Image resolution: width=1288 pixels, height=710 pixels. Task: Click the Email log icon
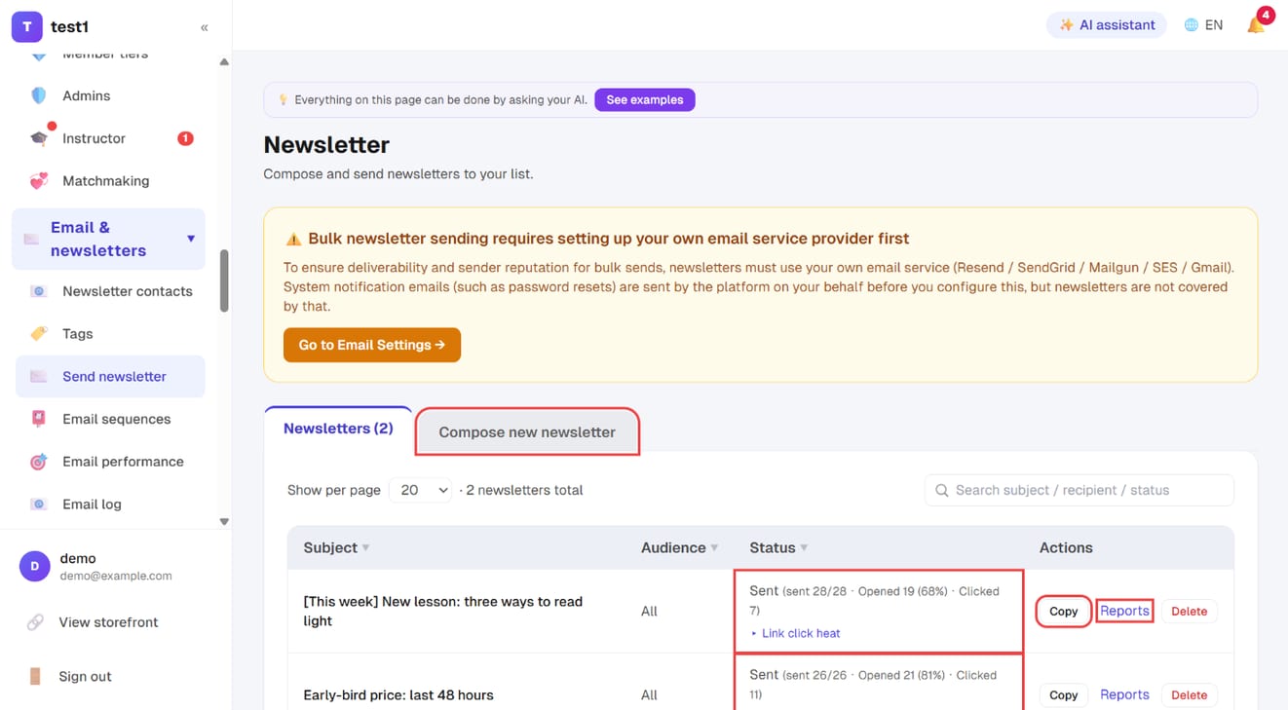click(39, 504)
